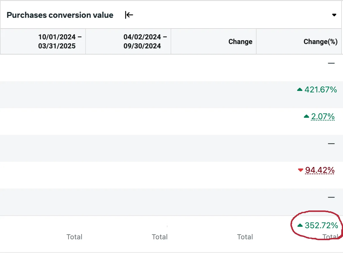
Task: Sort by the Change(%) column header
Action: pyautogui.click(x=321, y=42)
